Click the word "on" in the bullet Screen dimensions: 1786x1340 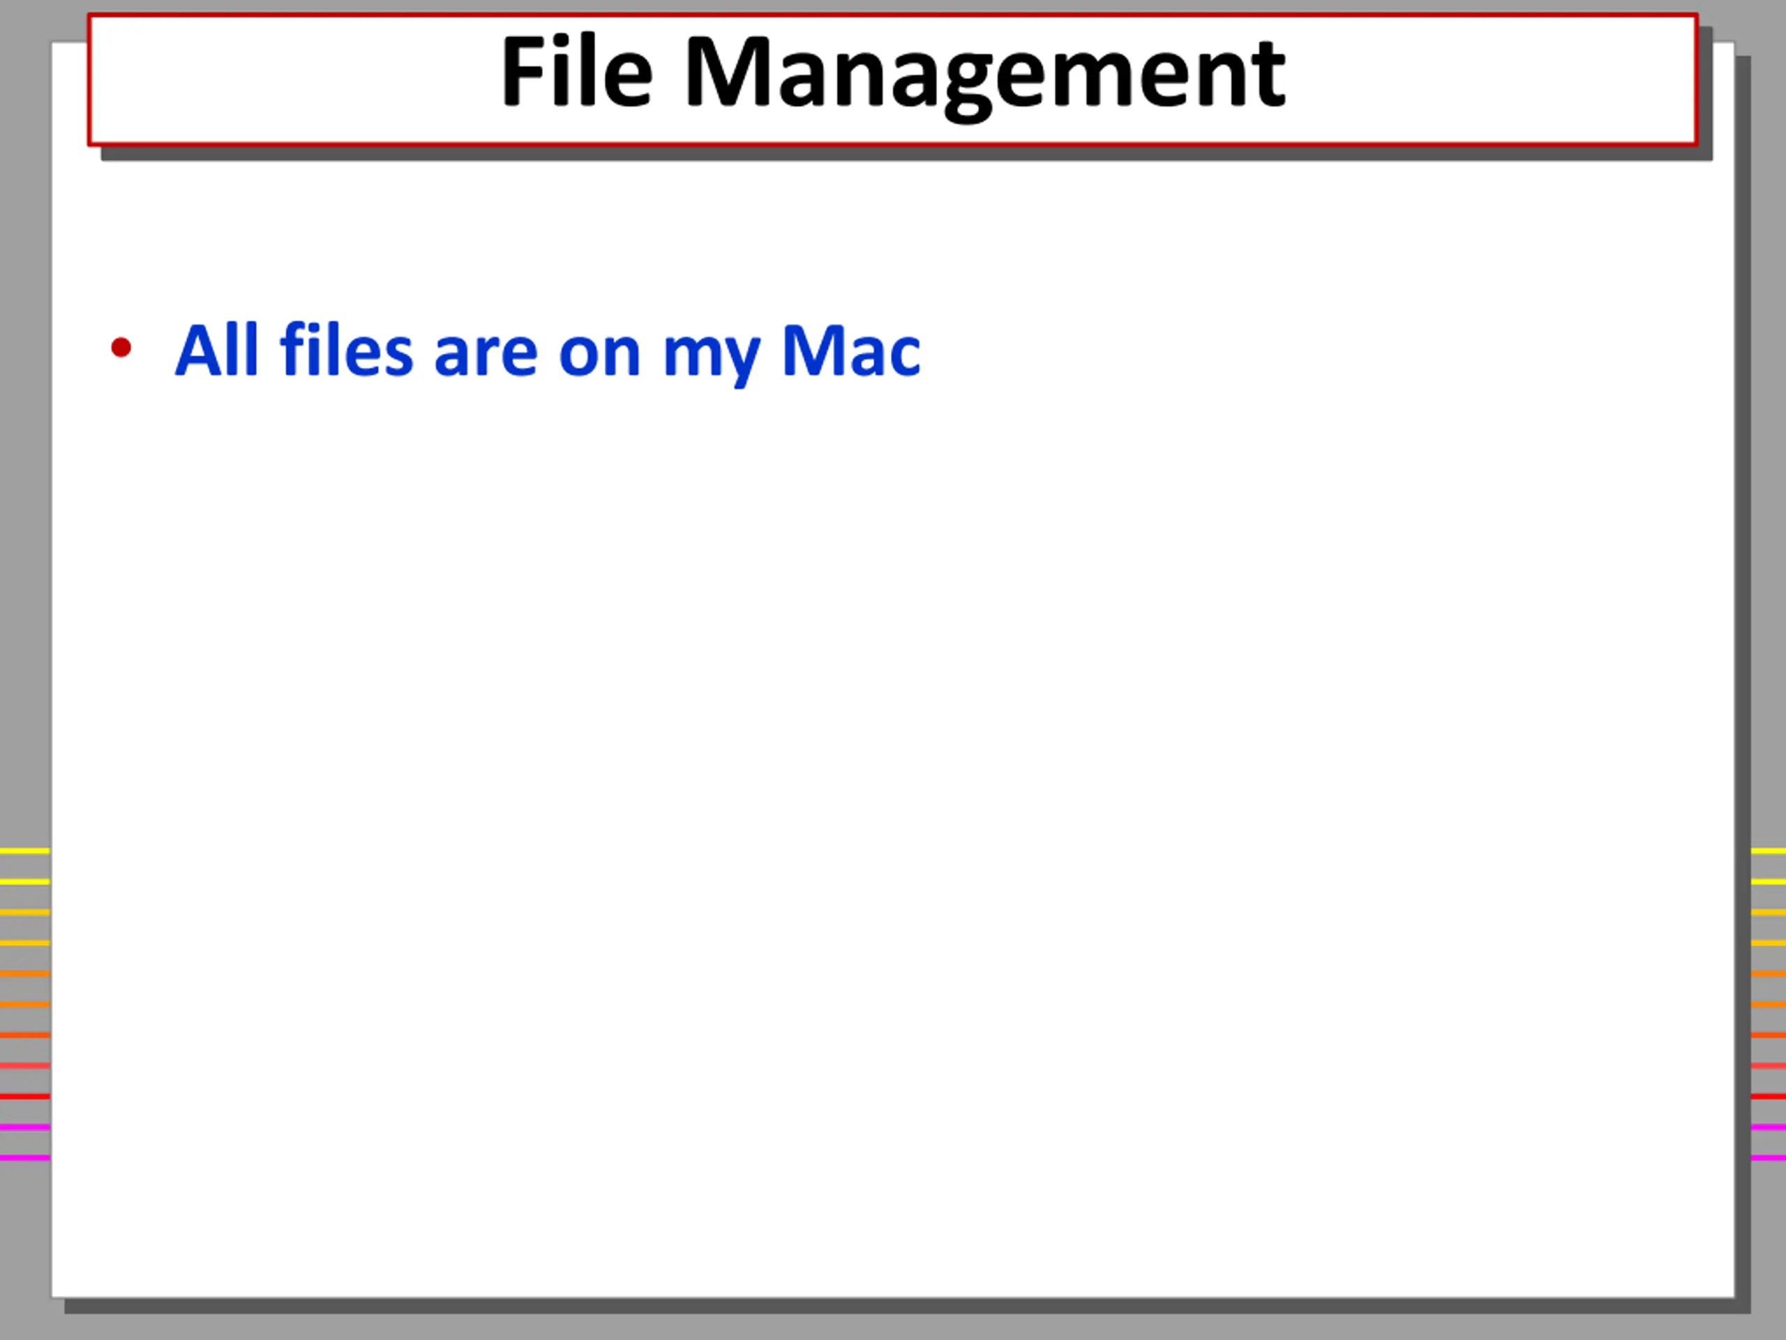599,356
